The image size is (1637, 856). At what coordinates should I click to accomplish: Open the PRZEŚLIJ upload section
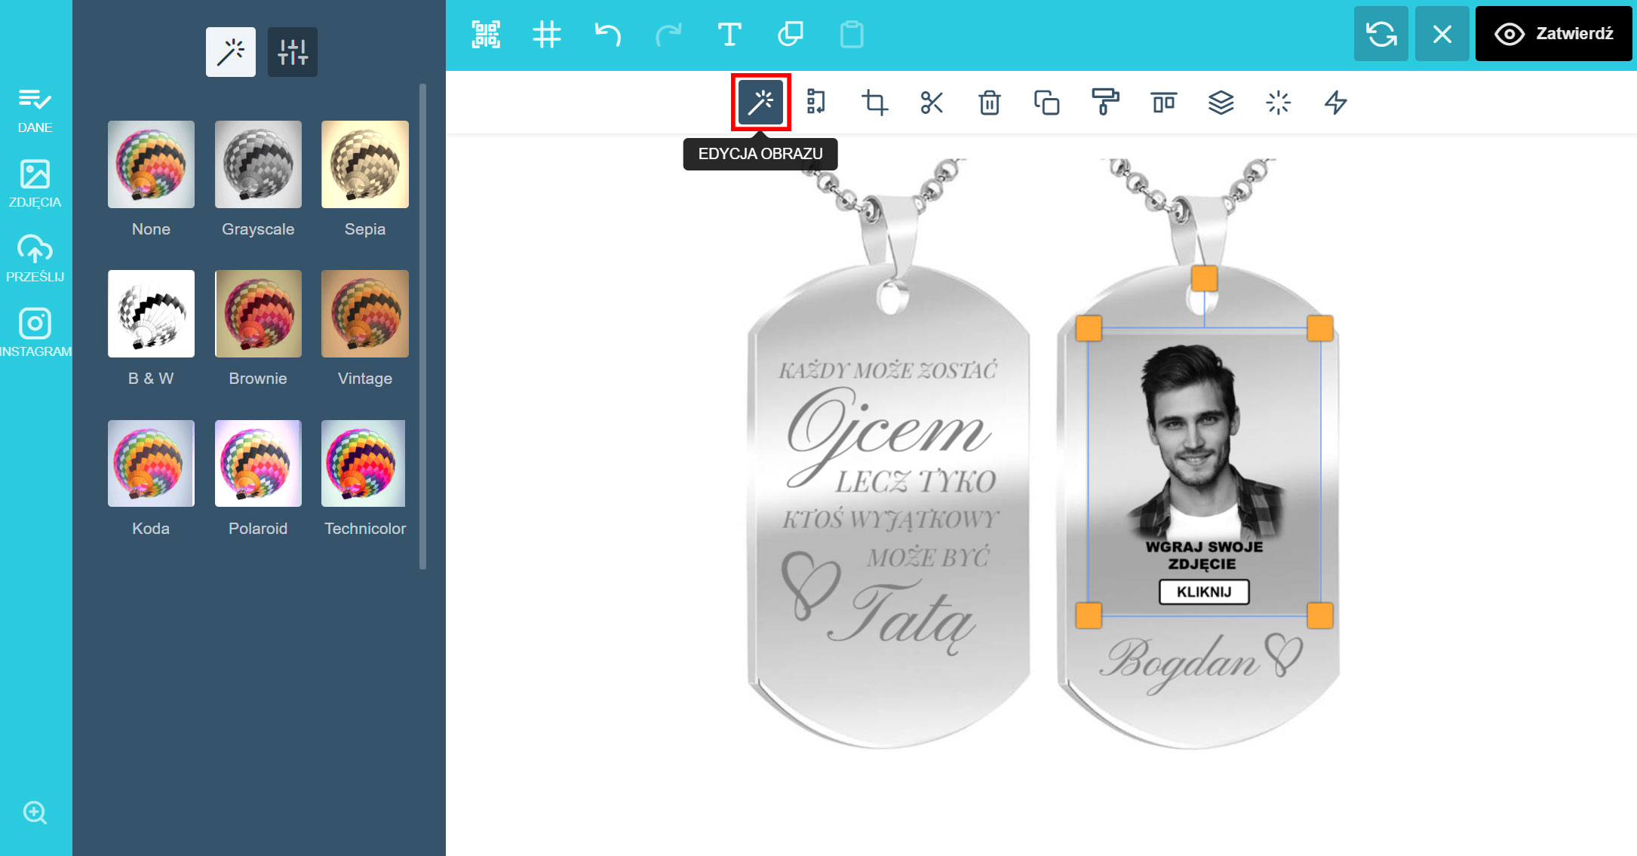pos(35,259)
